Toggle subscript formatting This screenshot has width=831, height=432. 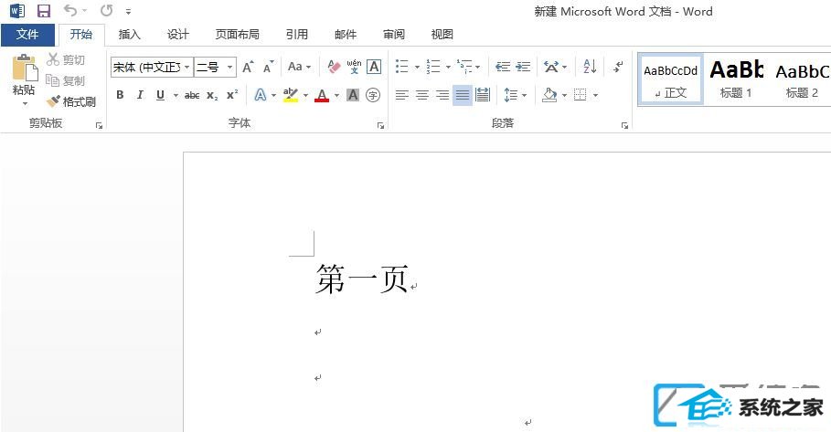pyautogui.click(x=212, y=95)
